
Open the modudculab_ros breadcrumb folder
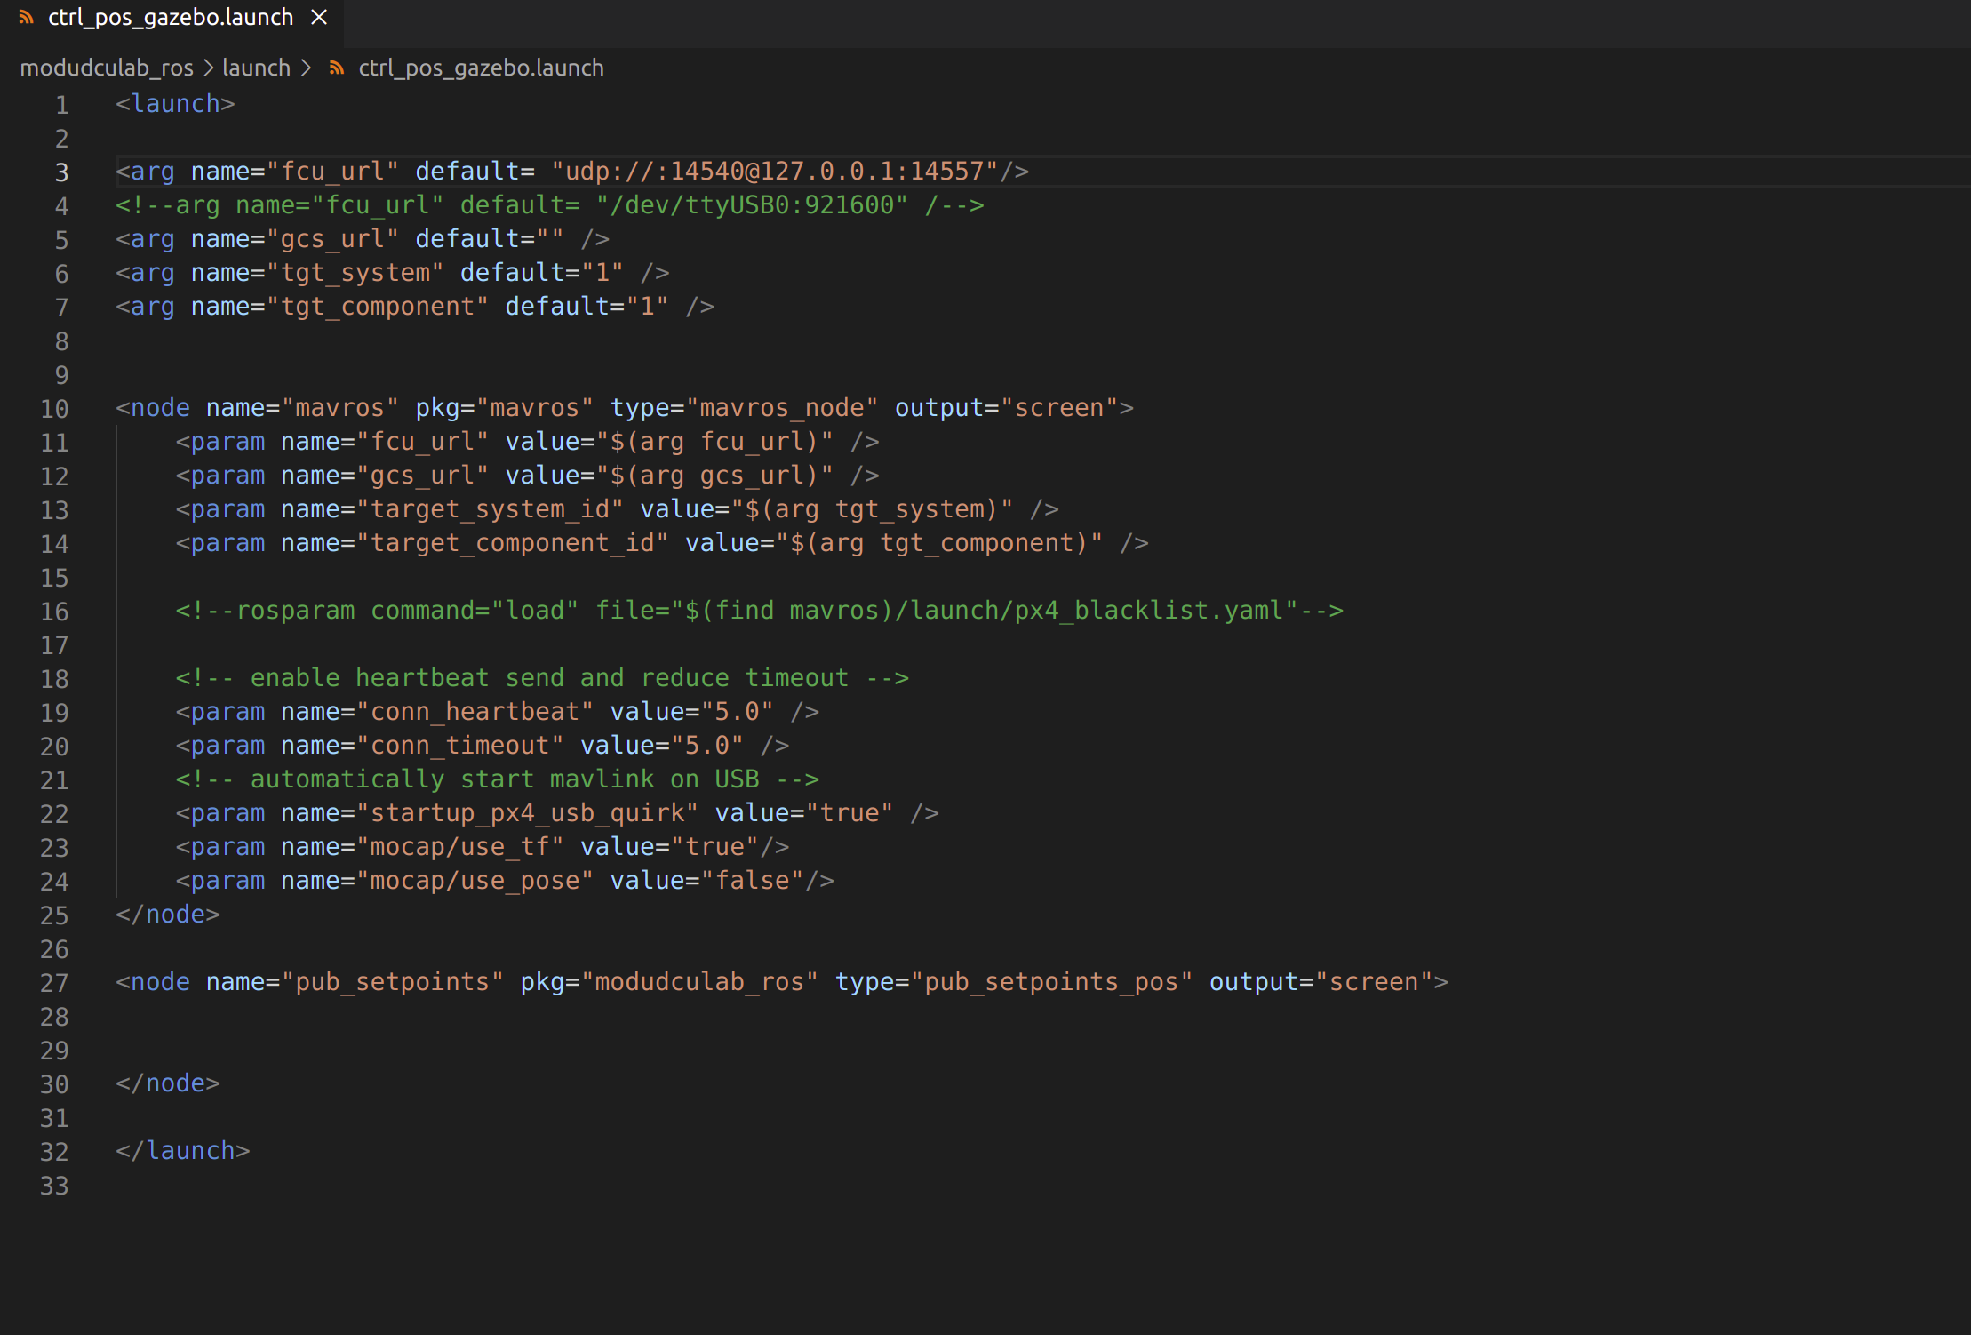(x=107, y=68)
